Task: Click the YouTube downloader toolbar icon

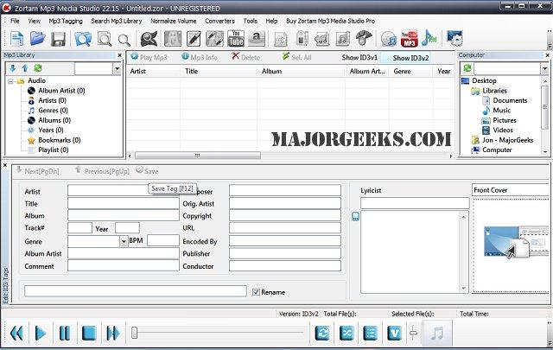Action: (x=236, y=39)
